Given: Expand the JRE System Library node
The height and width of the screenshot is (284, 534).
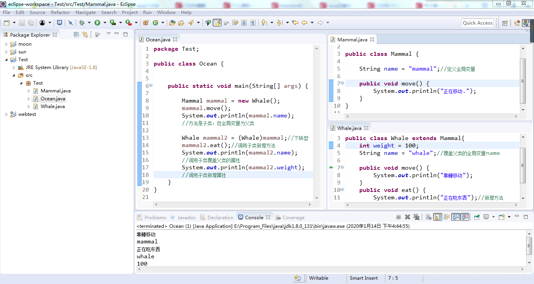Looking at the screenshot, I should (14, 67).
